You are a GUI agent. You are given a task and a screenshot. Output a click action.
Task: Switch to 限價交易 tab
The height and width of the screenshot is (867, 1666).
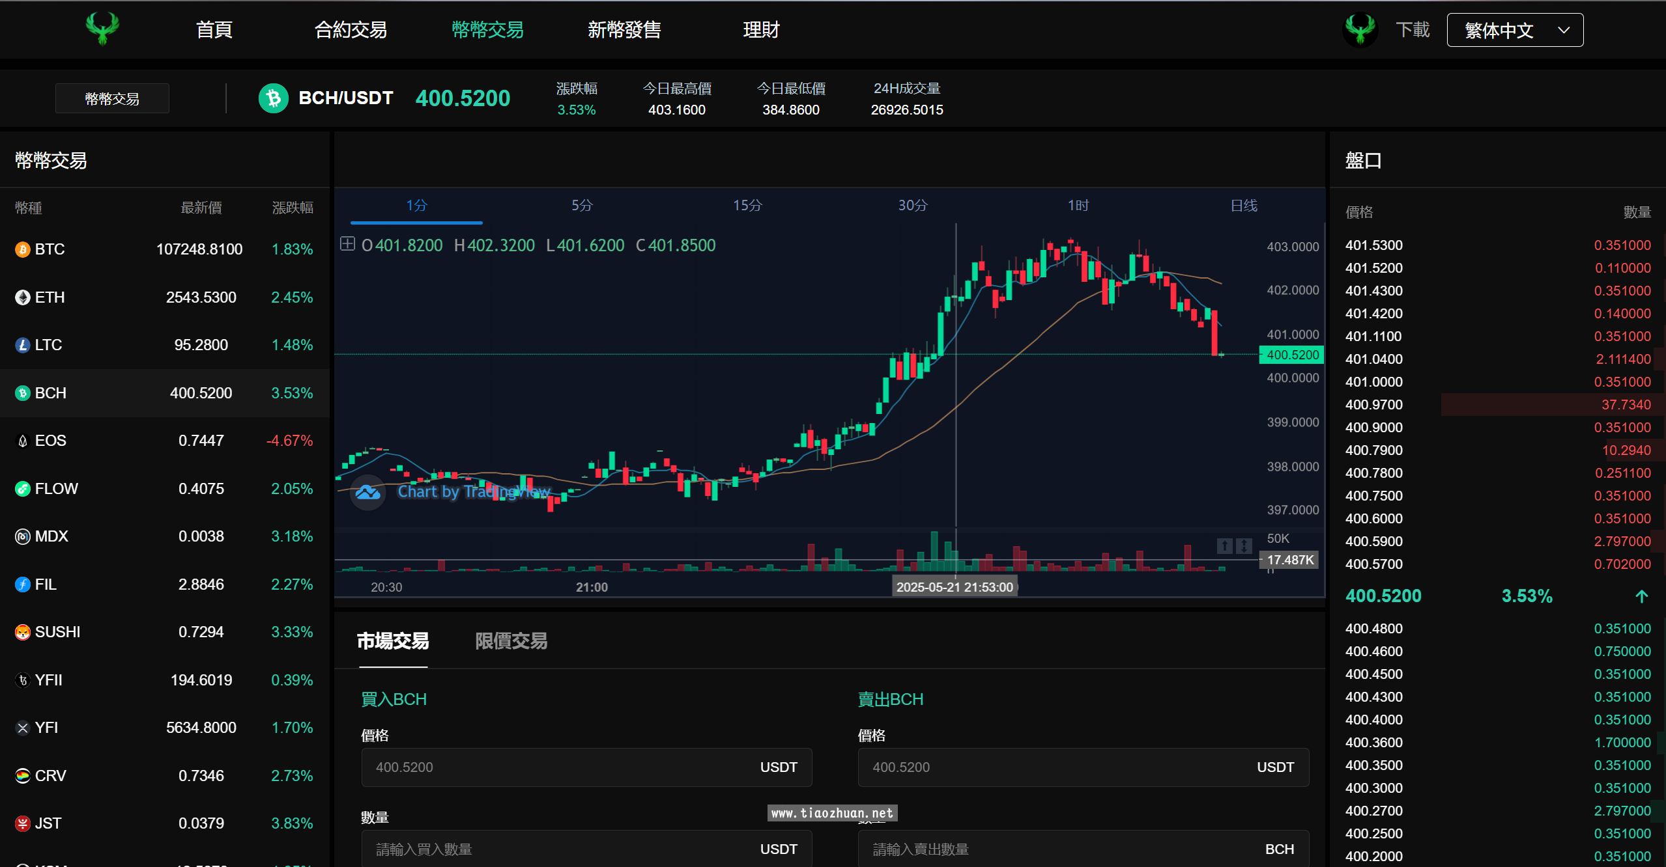(511, 641)
